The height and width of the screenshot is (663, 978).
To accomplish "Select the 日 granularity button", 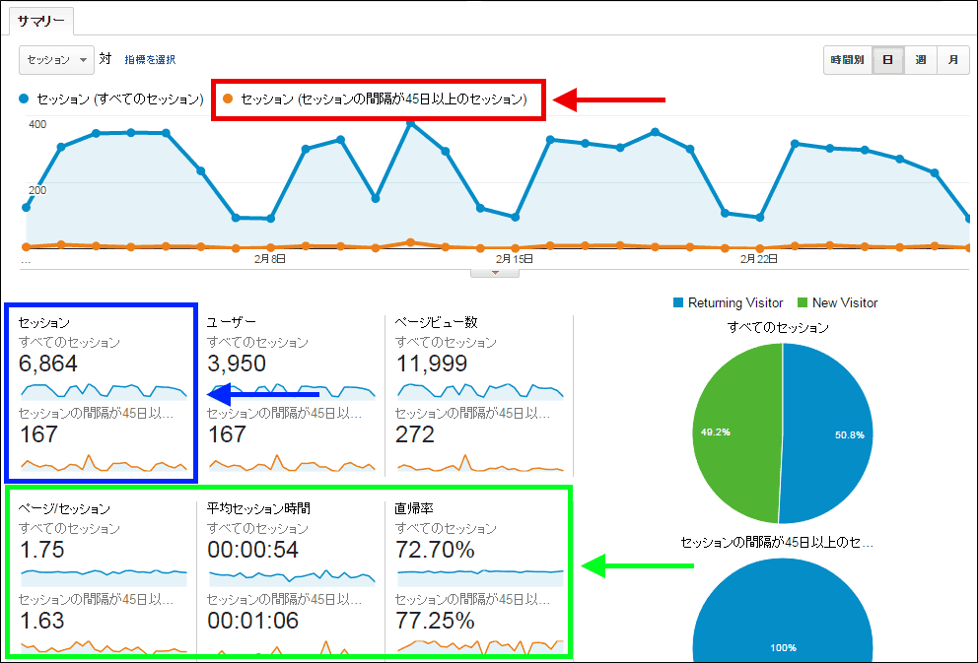I will (887, 60).
